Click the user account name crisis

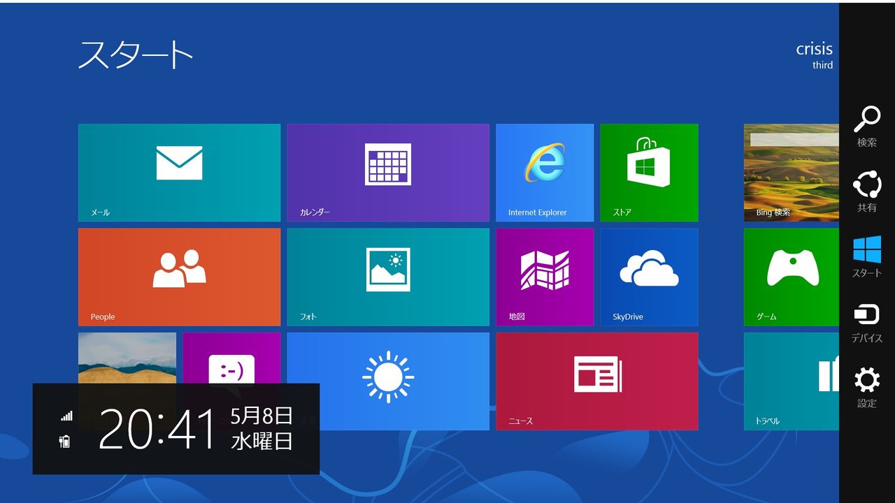pyautogui.click(x=814, y=49)
